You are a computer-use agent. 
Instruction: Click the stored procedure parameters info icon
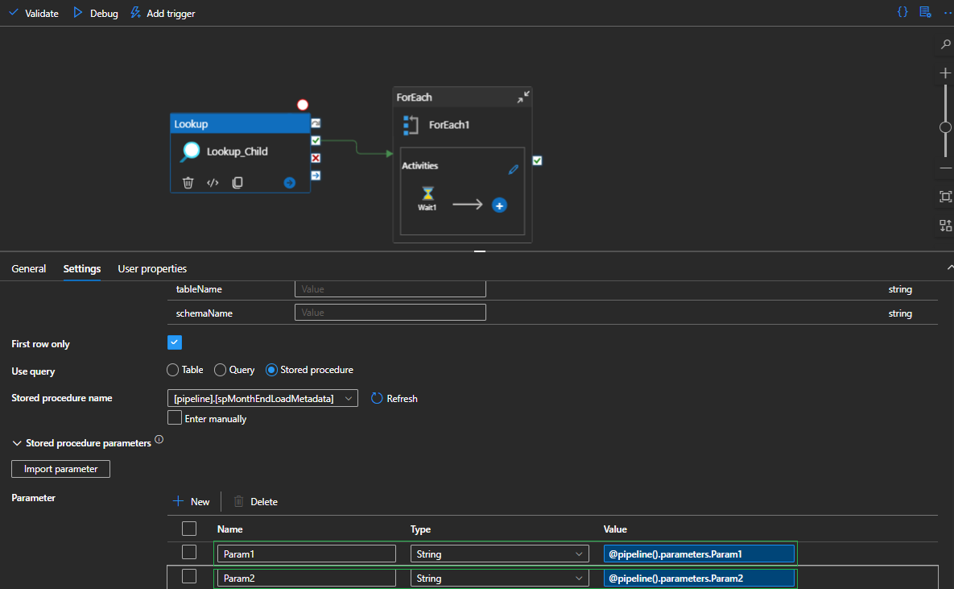pos(159,439)
